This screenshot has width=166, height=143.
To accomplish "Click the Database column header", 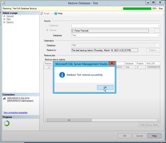I will 130,64.
